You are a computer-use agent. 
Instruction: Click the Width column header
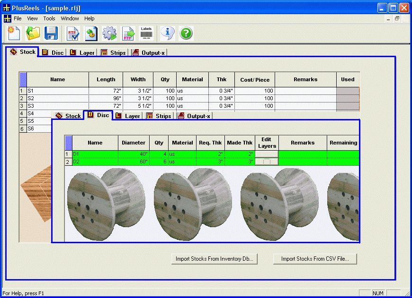[138, 80]
